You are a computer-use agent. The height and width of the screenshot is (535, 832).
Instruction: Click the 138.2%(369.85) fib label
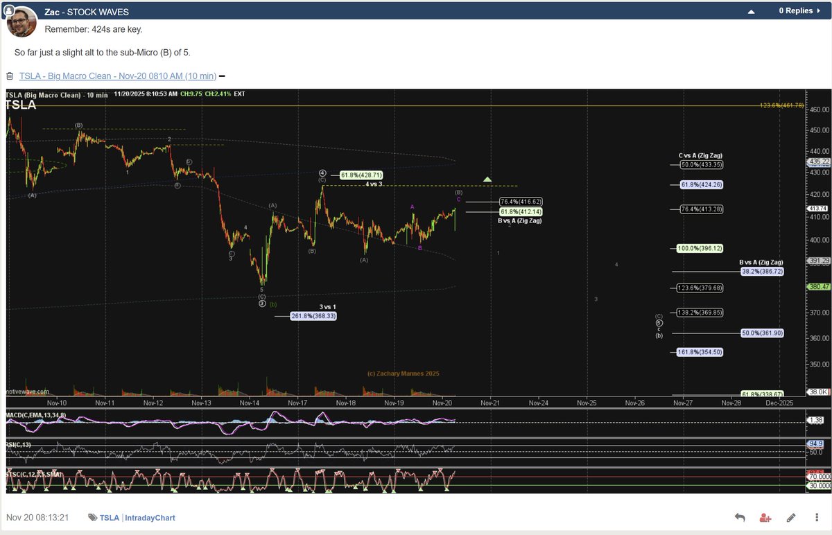(701, 313)
